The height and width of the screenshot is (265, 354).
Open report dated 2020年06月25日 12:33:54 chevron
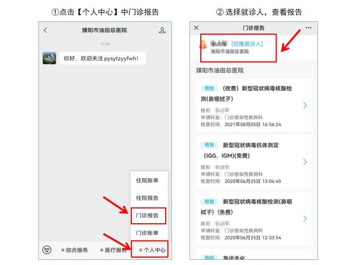[x=305, y=218]
